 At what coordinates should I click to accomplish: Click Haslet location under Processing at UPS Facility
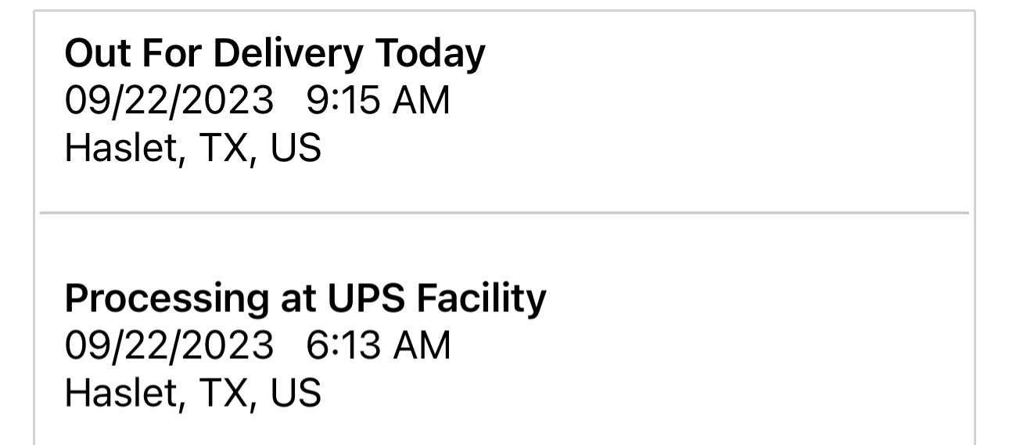click(x=192, y=393)
